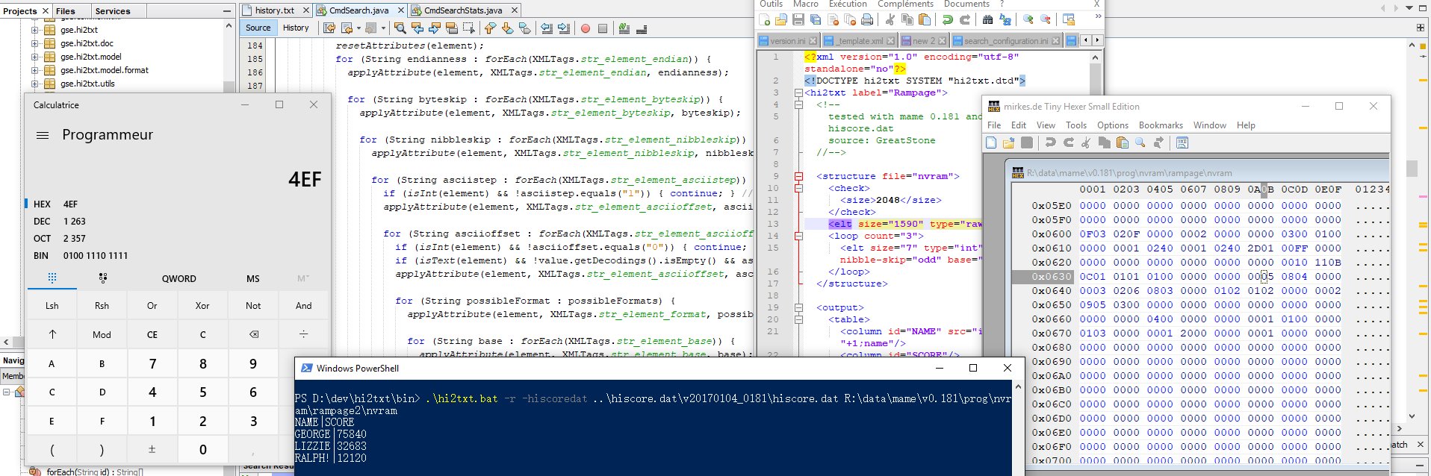Select gse.hi2txt.model.format package in tree
This screenshot has height=476, width=1431.
[105, 70]
